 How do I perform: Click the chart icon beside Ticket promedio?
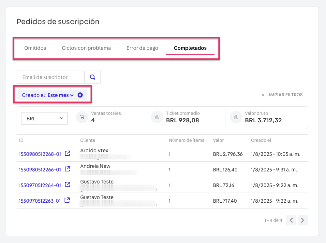coord(157,117)
